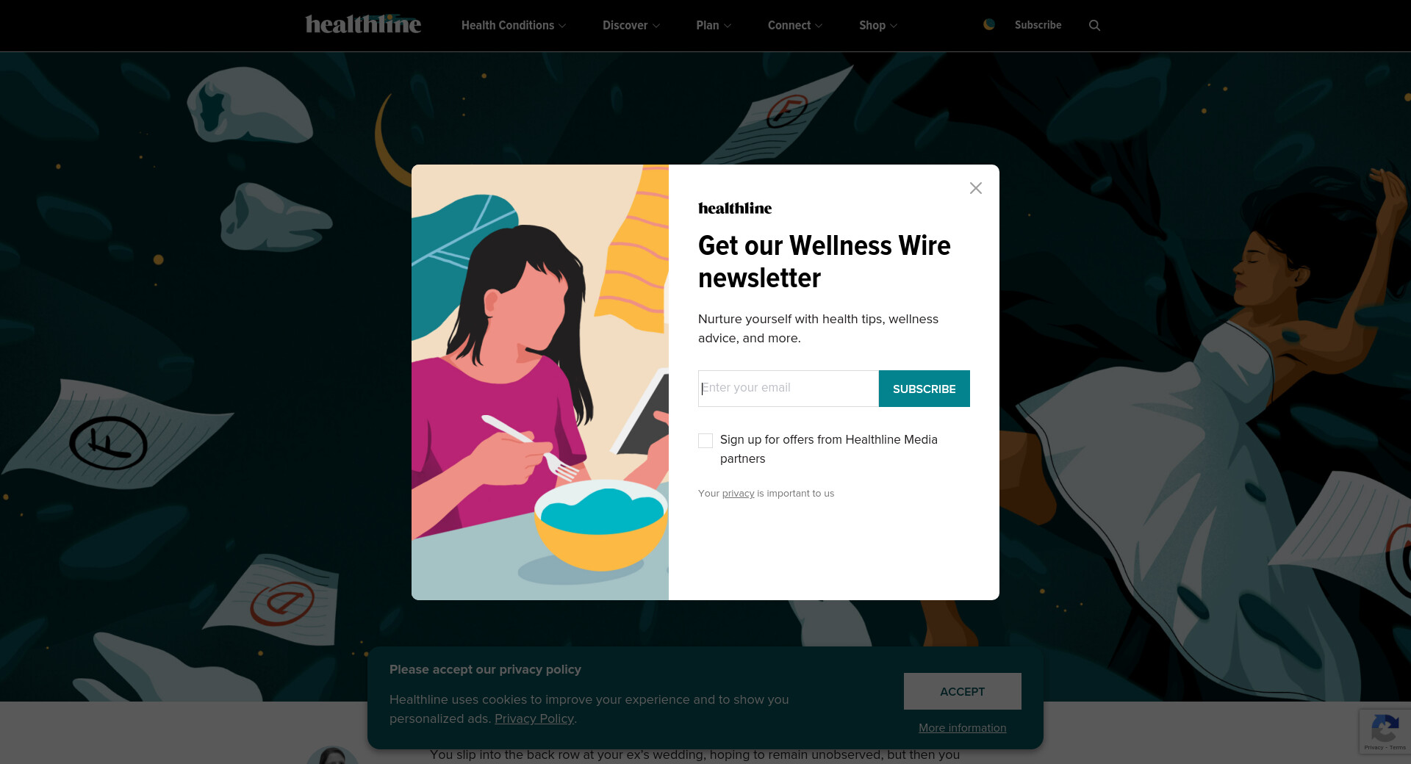
Task: Click the Healthline logo in header
Action: coord(363,25)
